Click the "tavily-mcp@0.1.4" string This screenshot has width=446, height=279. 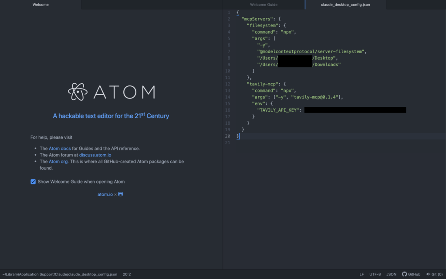314,97
